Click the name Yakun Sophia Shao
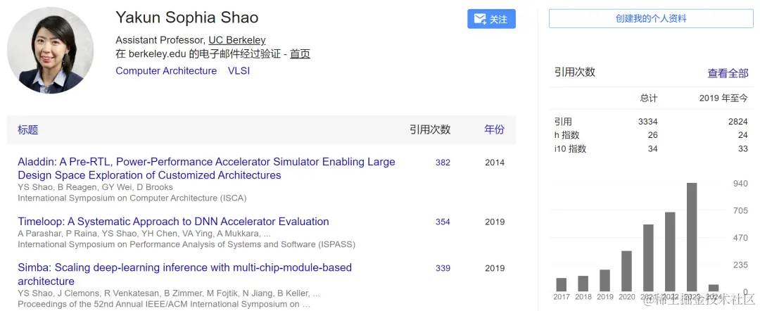760x311 pixels. [186, 18]
